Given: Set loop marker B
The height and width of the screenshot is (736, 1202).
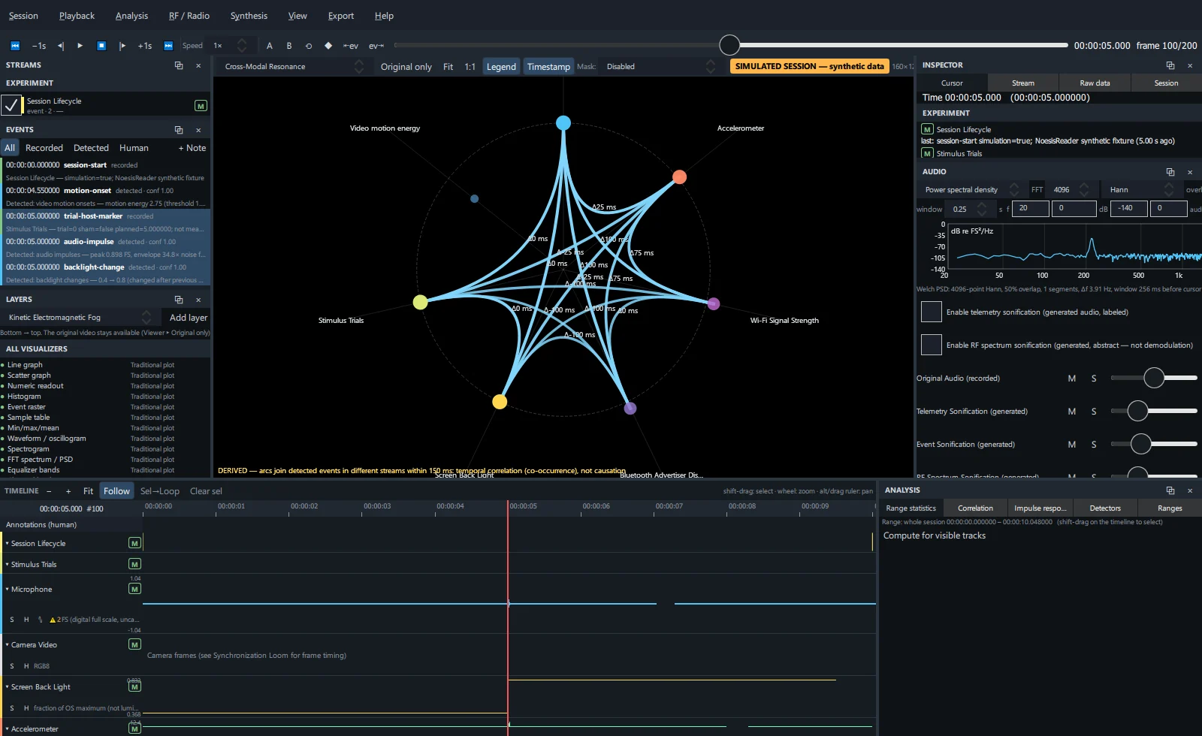Looking at the screenshot, I should (x=289, y=46).
